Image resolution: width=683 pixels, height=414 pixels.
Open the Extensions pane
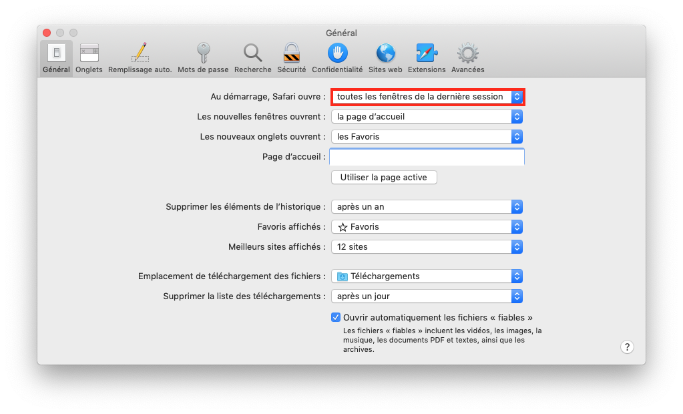pos(427,58)
